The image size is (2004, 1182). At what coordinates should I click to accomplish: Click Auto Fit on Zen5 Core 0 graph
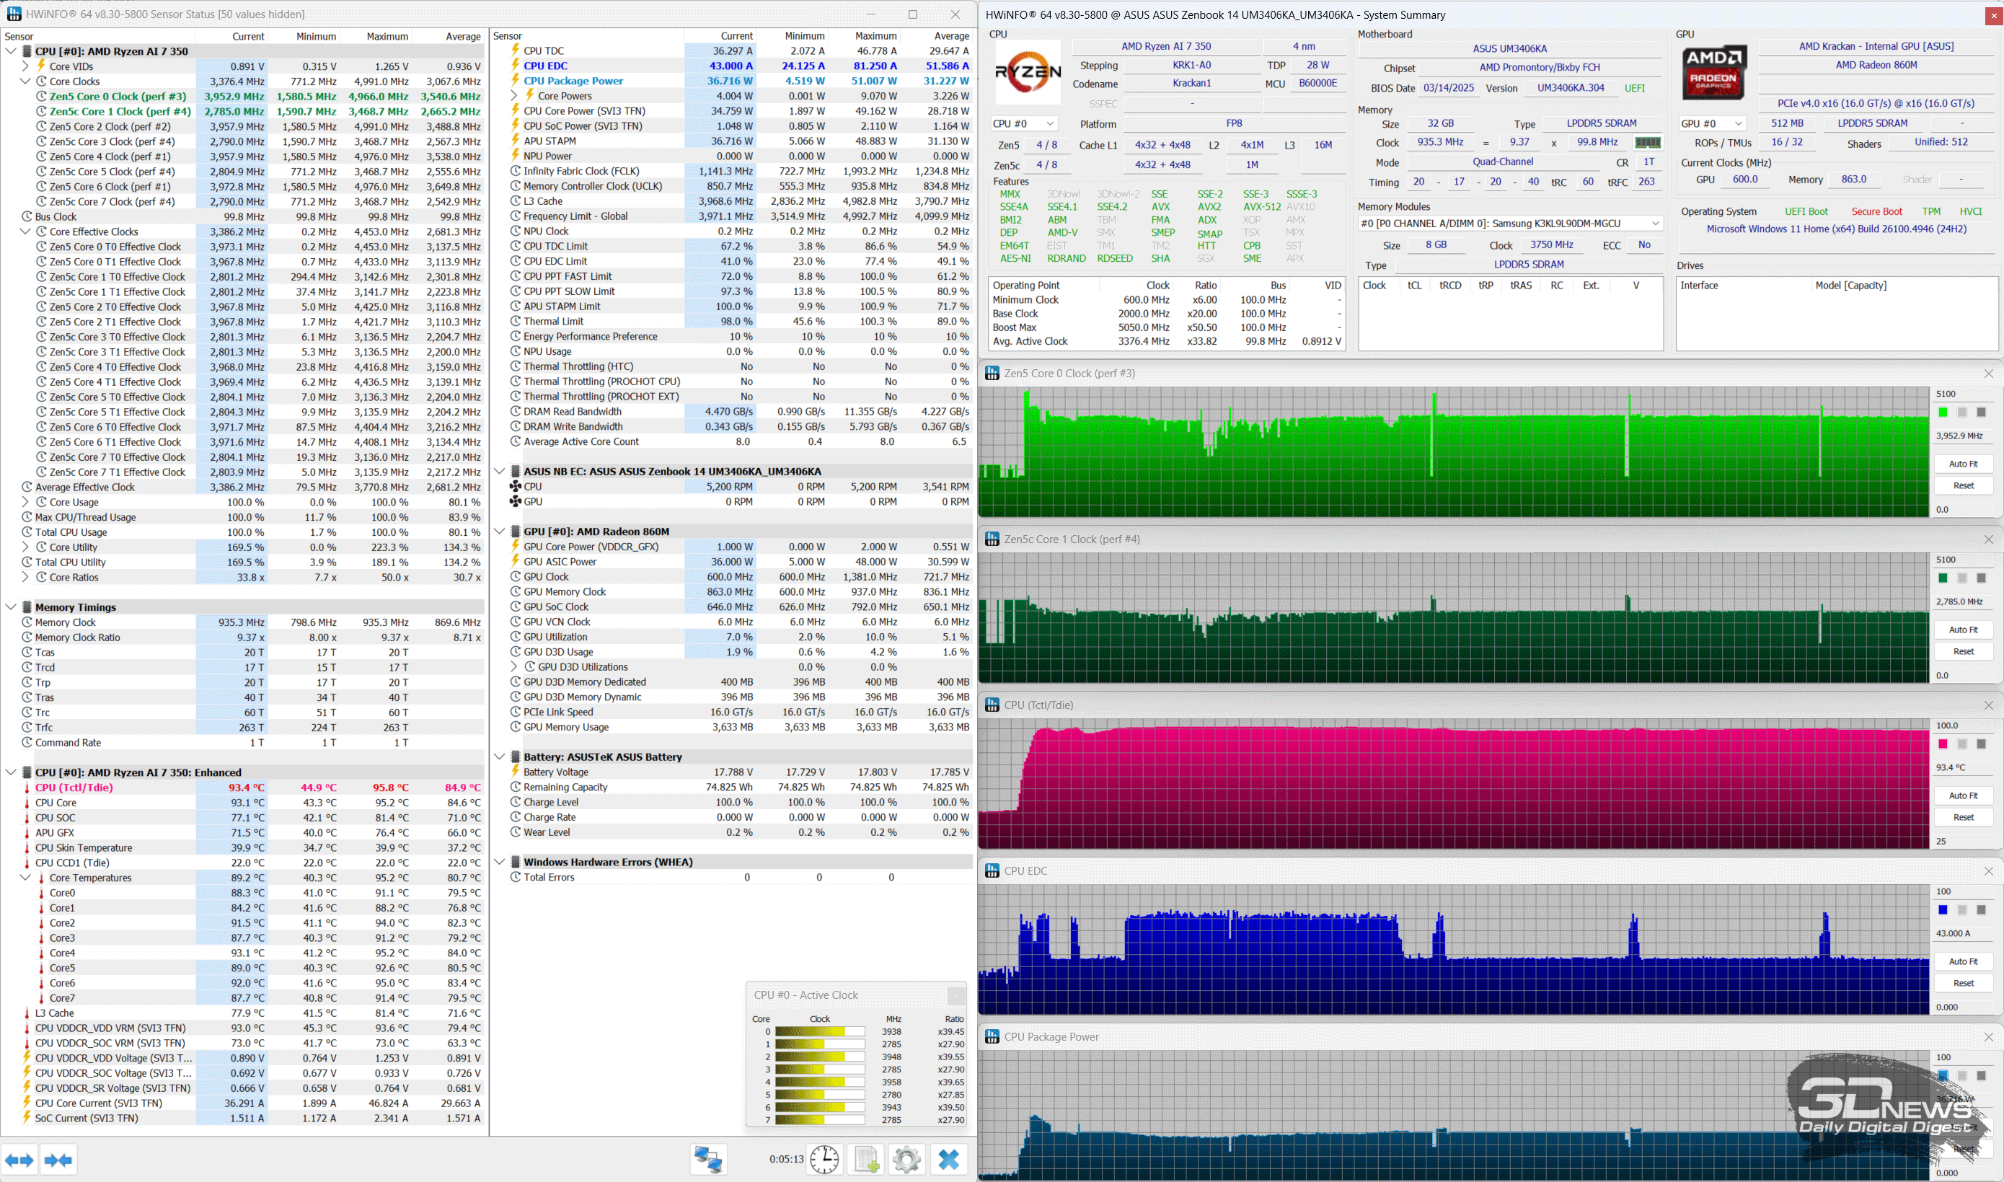(x=1963, y=464)
